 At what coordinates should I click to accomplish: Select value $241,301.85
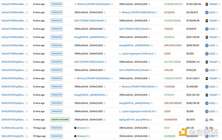pyautogui.click(x=193, y=95)
